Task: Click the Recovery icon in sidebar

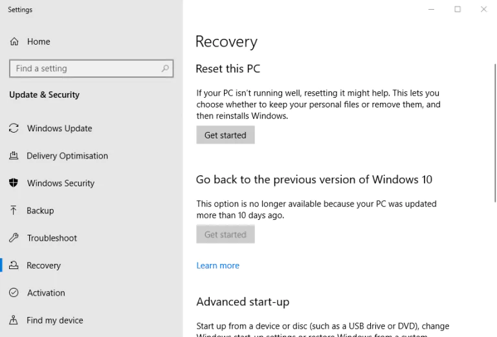Action: point(14,266)
